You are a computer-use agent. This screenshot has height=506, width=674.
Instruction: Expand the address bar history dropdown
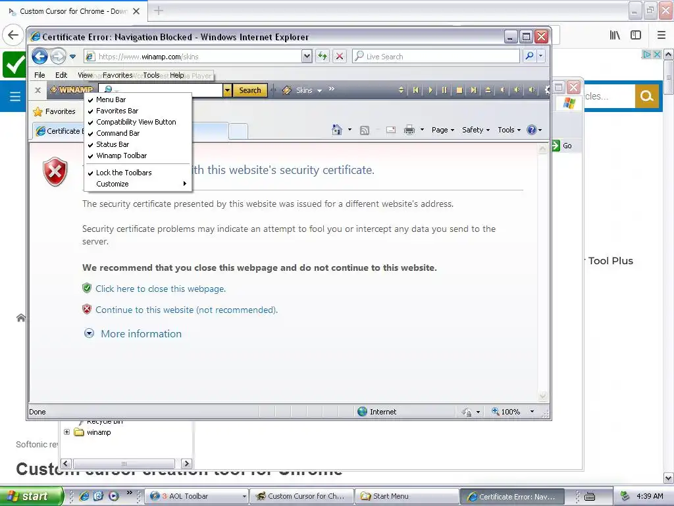[x=307, y=57]
